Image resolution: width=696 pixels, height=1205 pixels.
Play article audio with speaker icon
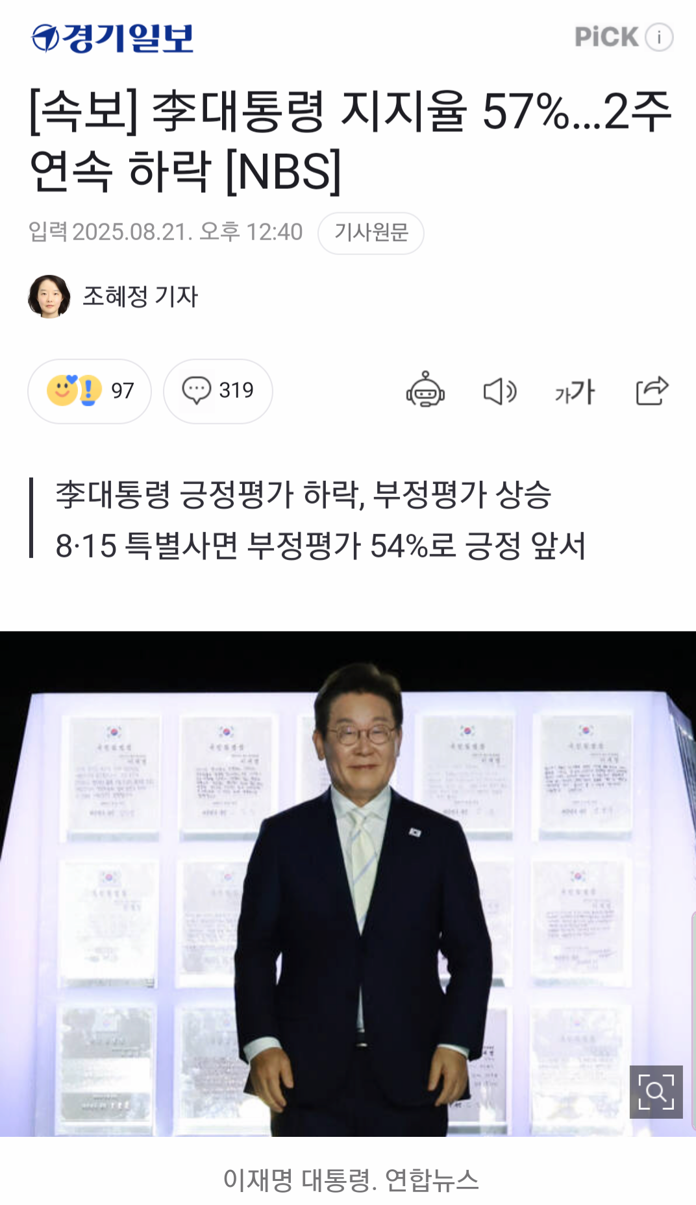click(500, 391)
